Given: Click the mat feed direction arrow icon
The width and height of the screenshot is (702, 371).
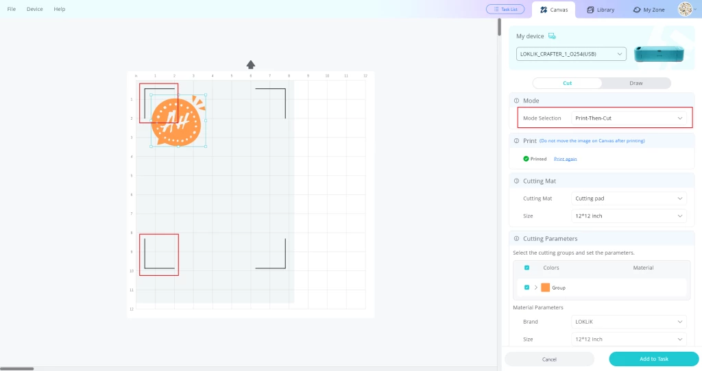Looking at the screenshot, I should tap(251, 65).
